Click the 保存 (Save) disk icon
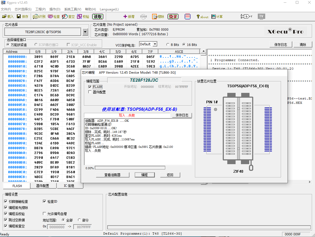 [x=19, y=17]
